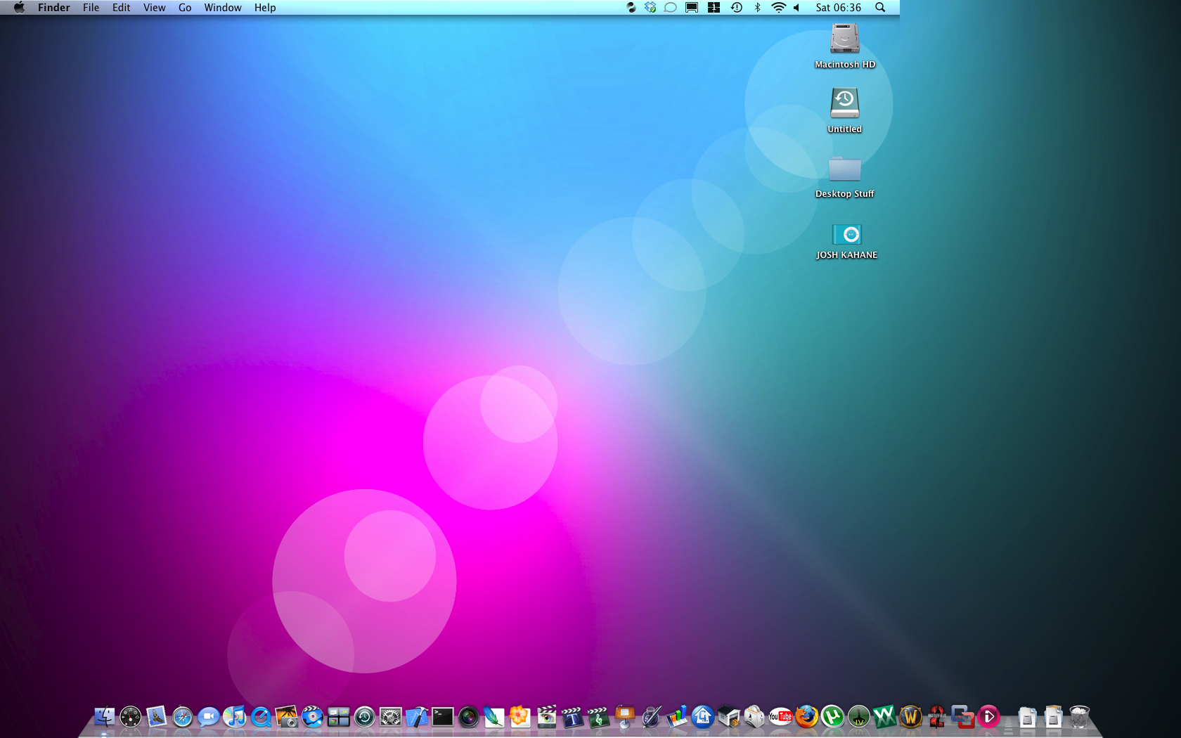
Task: Activate Spaces from the Dock
Action: (338, 717)
